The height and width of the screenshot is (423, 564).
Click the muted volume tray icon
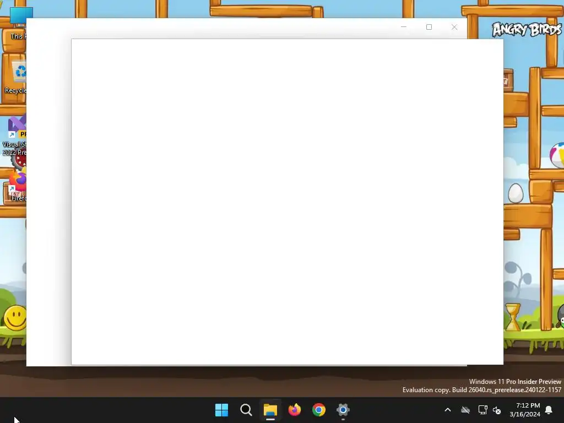[497, 410]
